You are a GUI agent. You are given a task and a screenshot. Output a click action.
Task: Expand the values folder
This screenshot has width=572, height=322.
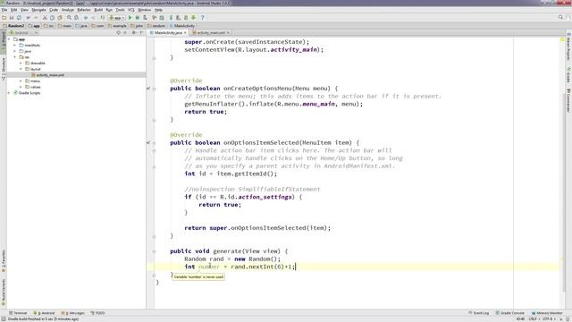(21, 87)
